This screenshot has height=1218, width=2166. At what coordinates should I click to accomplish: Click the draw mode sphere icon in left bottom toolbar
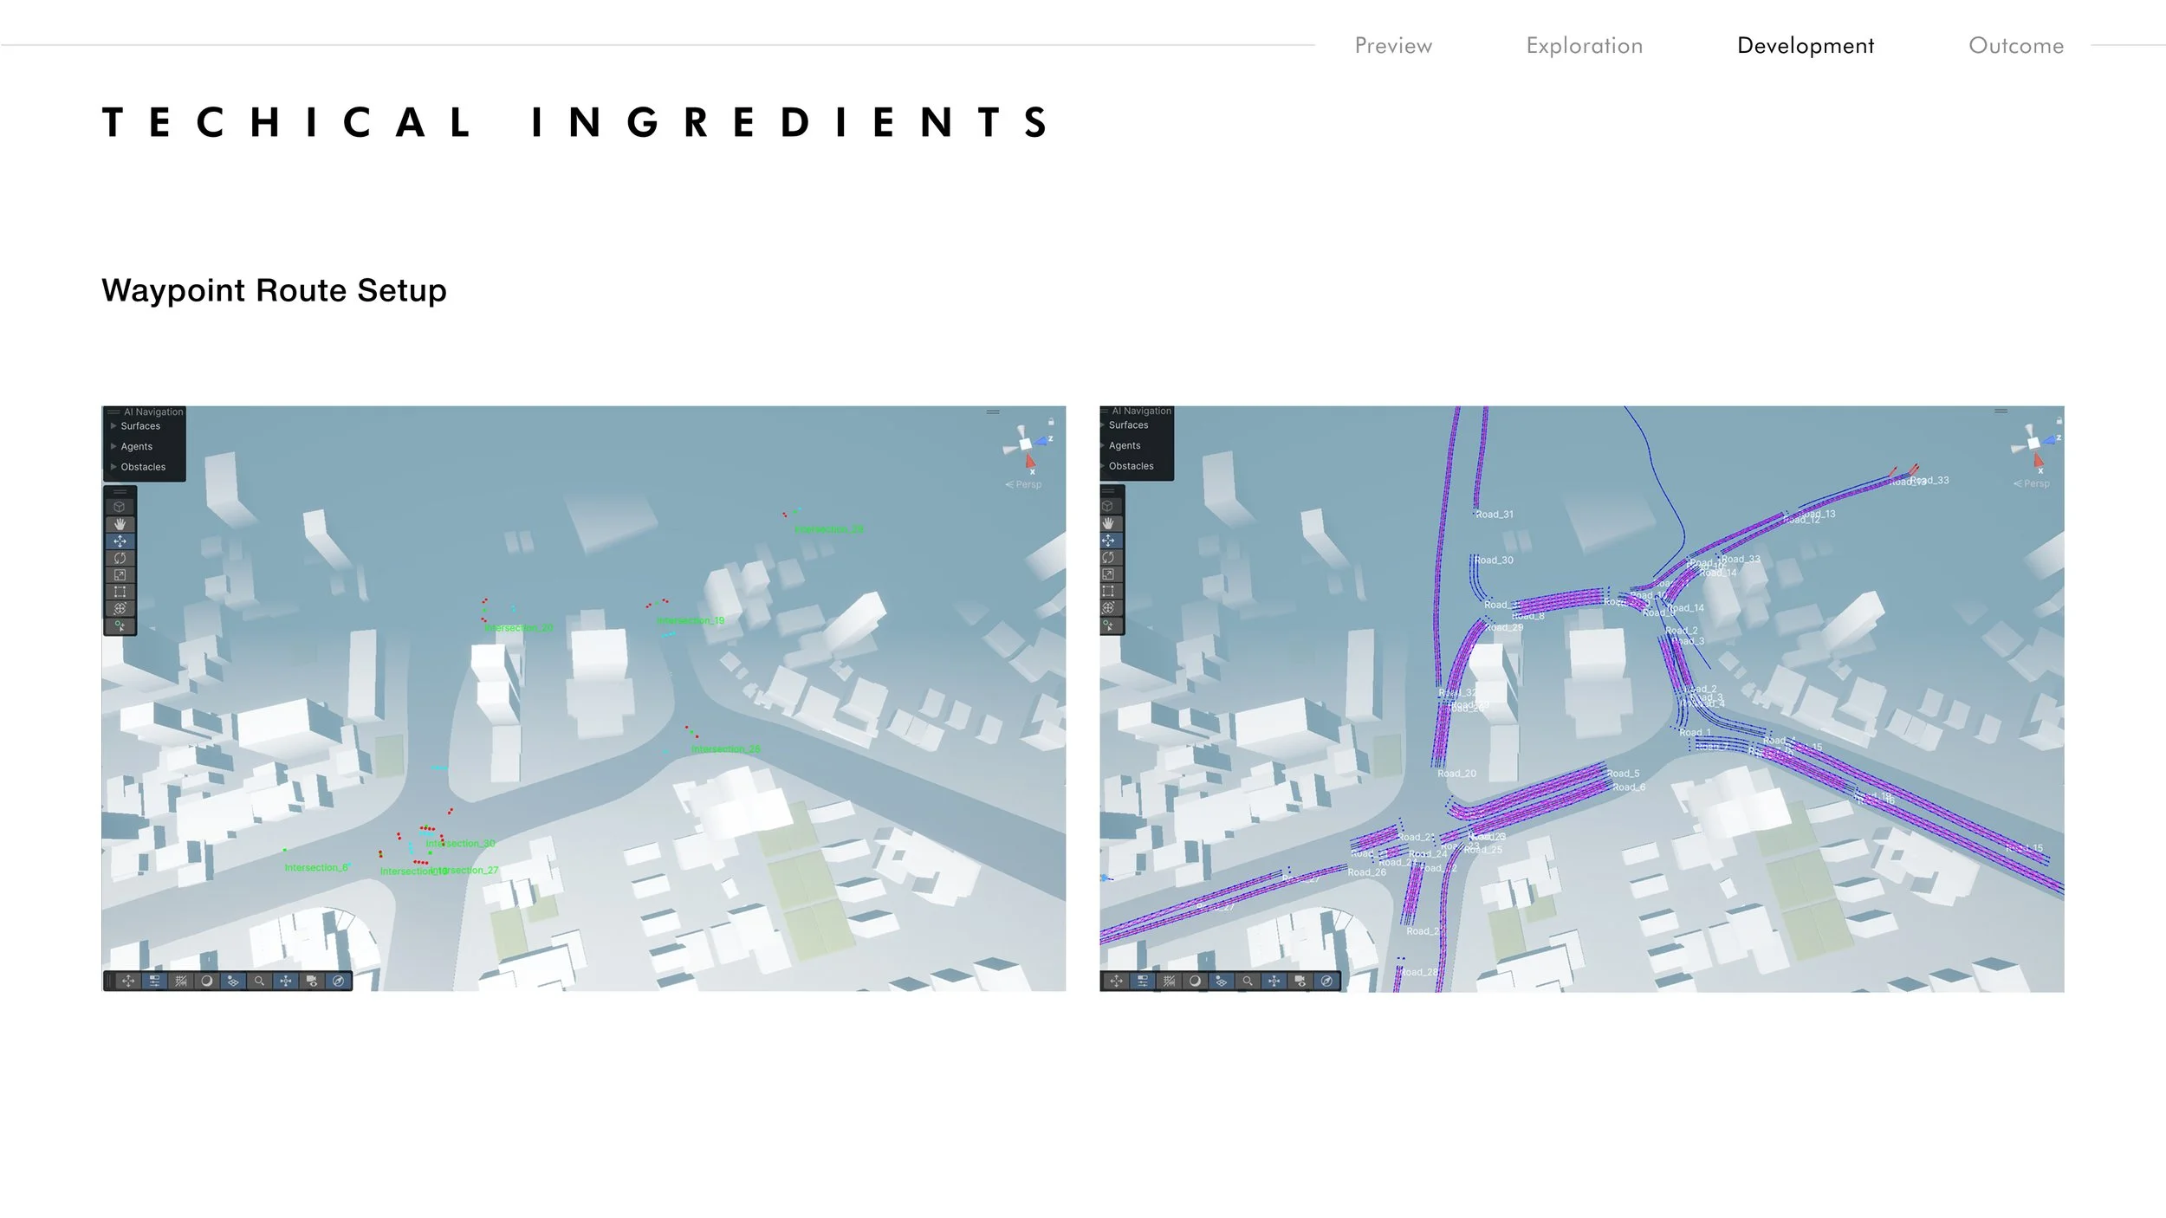coord(207,981)
